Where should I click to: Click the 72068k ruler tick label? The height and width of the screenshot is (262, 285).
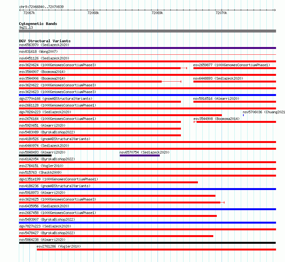coord(93,13)
